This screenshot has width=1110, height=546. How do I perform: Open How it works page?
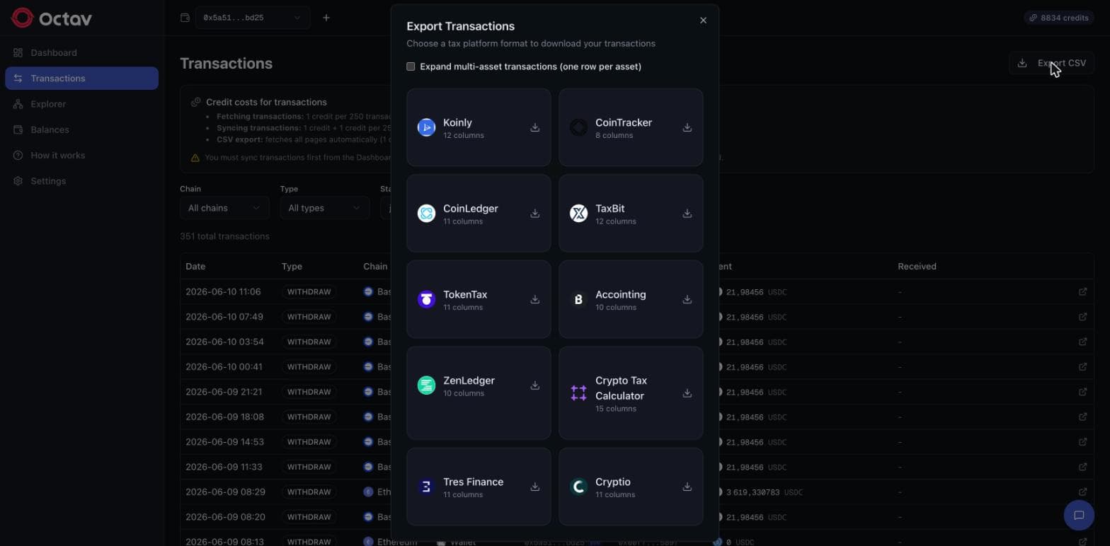[x=81, y=155]
